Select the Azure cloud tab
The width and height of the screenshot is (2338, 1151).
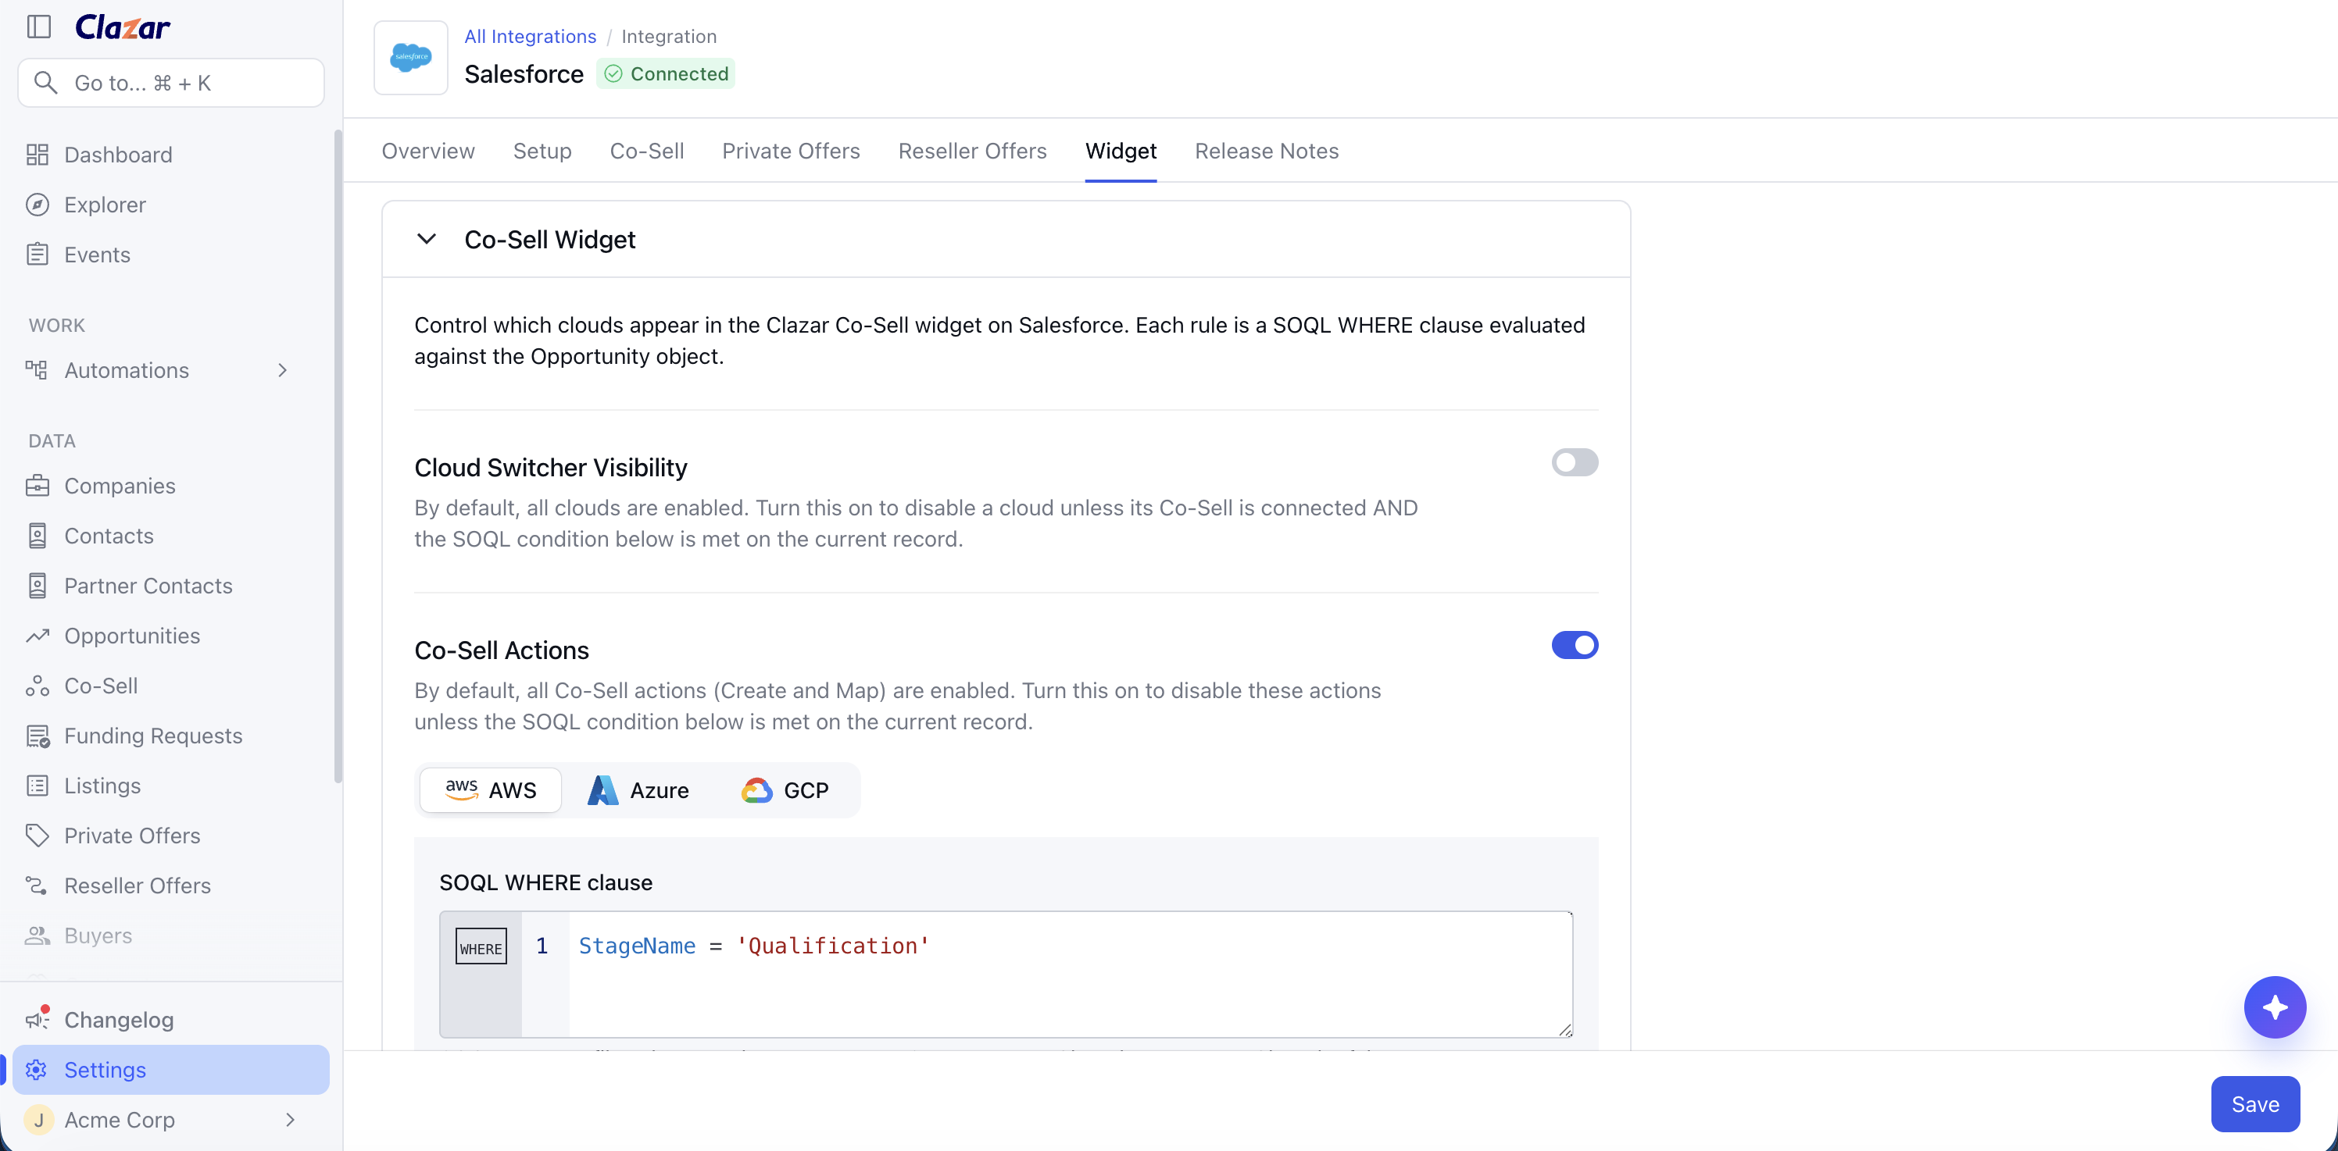coord(639,790)
